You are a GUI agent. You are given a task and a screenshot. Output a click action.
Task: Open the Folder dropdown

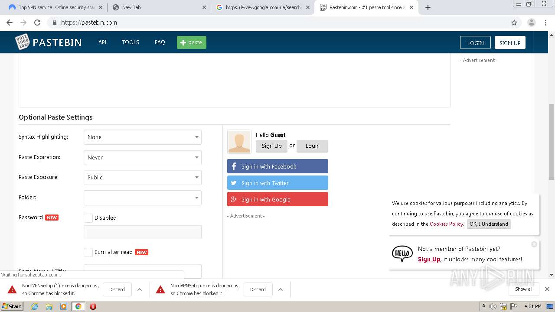(143, 198)
